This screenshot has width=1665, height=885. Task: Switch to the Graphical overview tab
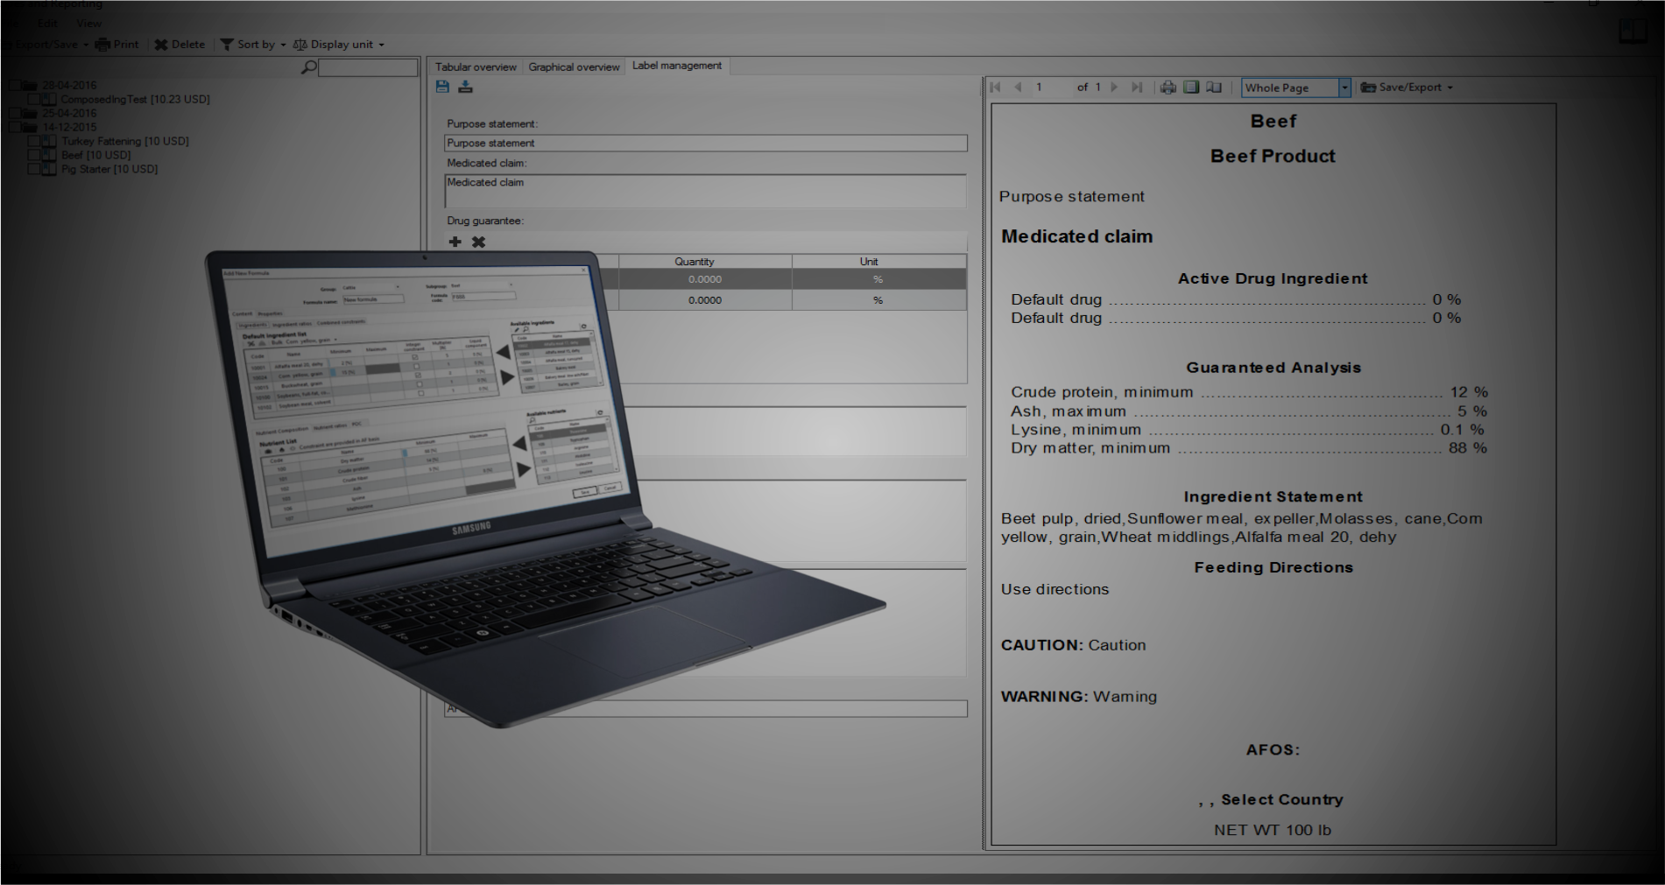click(574, 67)
